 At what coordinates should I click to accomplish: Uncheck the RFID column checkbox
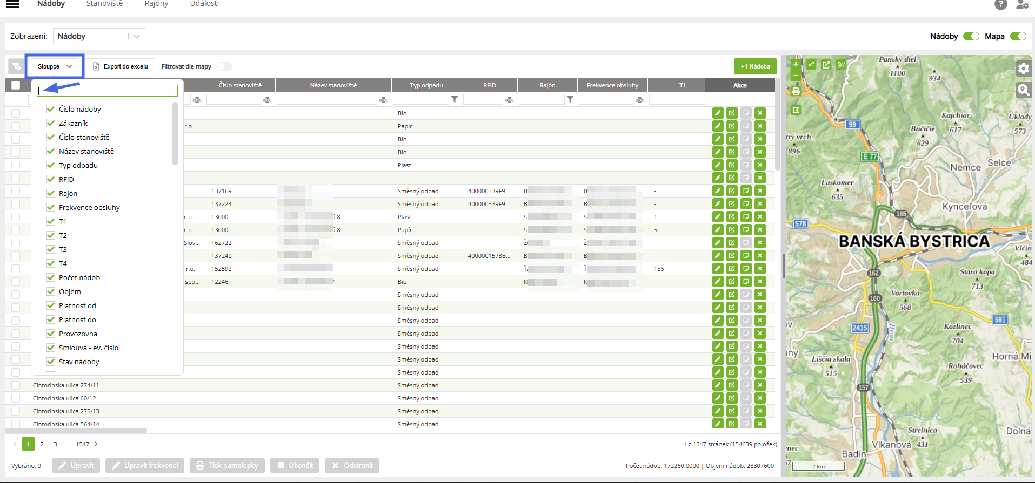coord(51,179)
